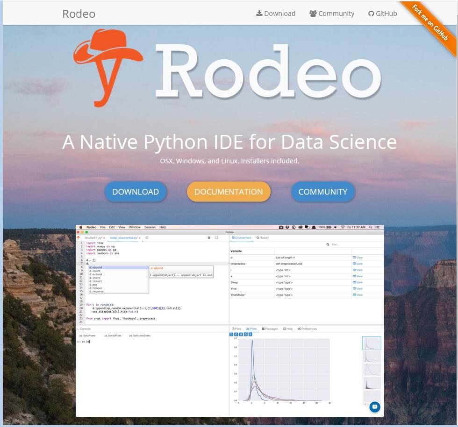Viewport: 458px width, 427px height.
Task: Open the Help menu in the Mac menu bar
Action: [x=163, y=227]
